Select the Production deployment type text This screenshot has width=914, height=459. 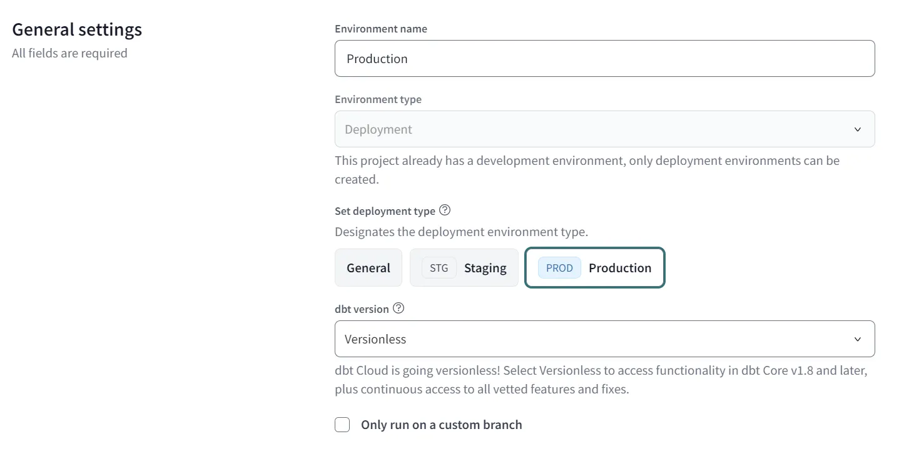619,268
